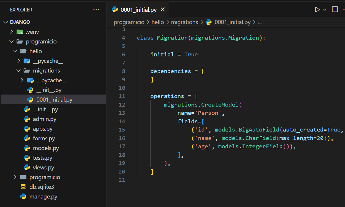
Task: Click programicio in the breadcrumb
Action: click(129, 22)
